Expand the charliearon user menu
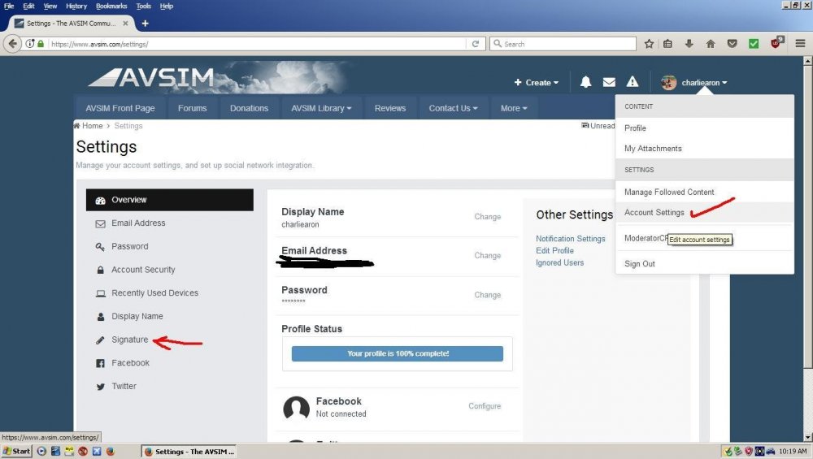The image size is (813, 459). [x=704, y=82]
